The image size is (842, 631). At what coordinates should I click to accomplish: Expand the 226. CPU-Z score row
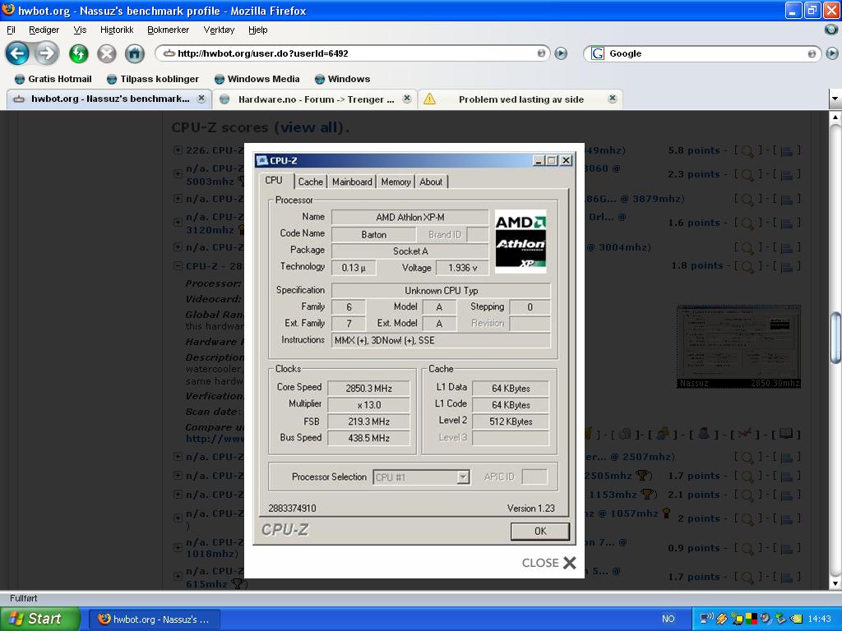click(178, 150)
